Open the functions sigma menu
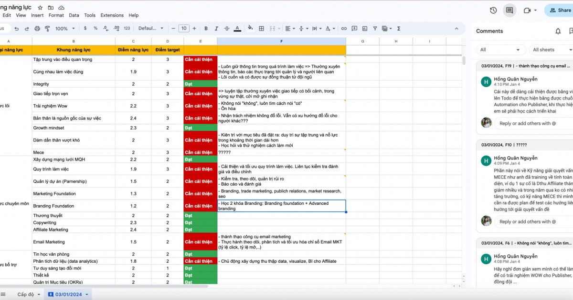573x300 pixels. [399, 29]
